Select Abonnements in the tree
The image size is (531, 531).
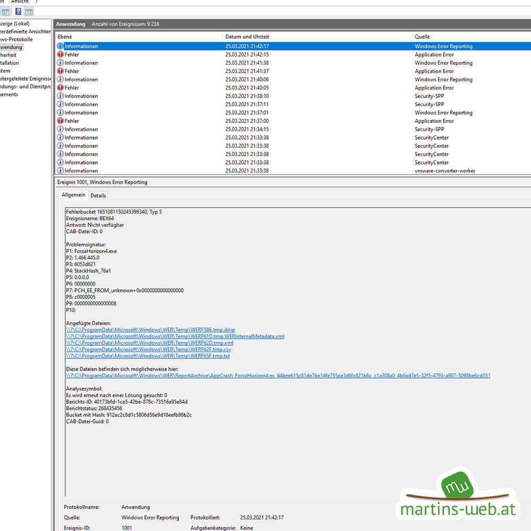pyautogui.click(x=9, y=95)
